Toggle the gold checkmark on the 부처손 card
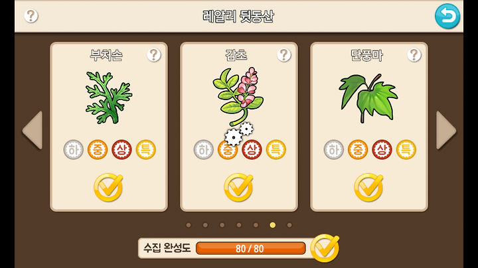478x268 pixels. tap(108, 187)
